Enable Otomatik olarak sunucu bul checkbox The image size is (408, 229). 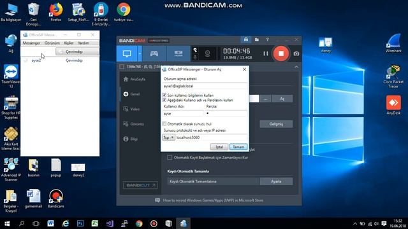pos(164,124)
